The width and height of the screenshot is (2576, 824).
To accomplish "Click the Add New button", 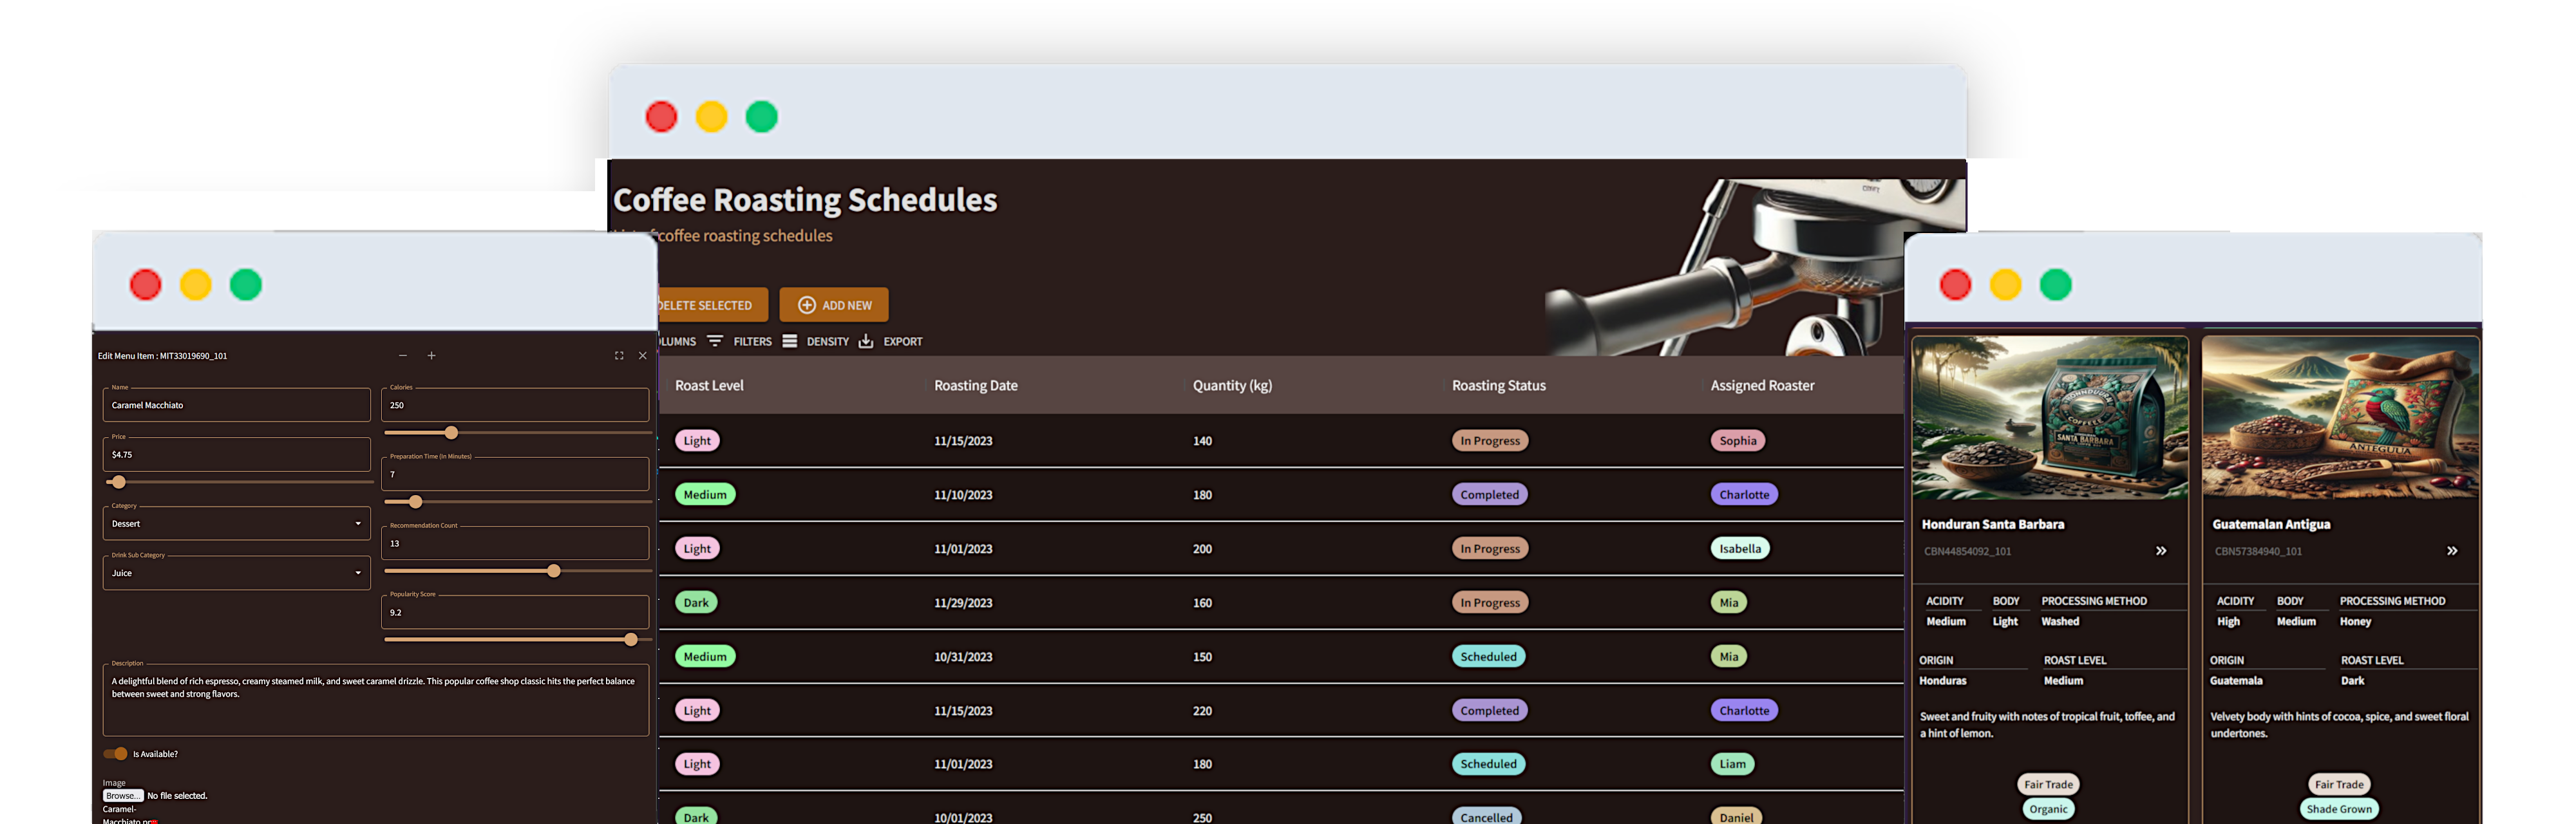I will click(x=834, y=305).
